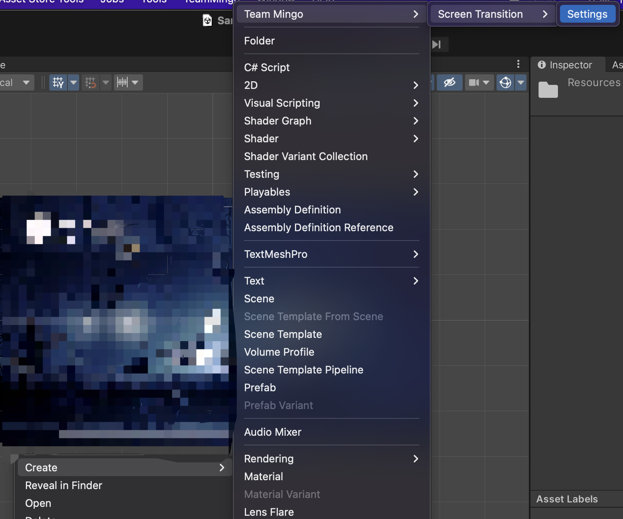623x519 pixels.
Task: Click Audio Mixer menu entry
Action: (273, 432)
